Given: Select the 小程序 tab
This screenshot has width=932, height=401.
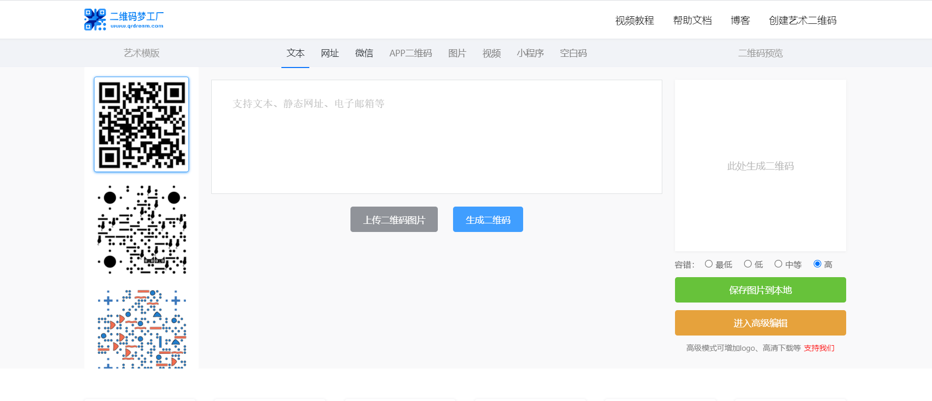Looking at the screenshot, I should (530, 53).
